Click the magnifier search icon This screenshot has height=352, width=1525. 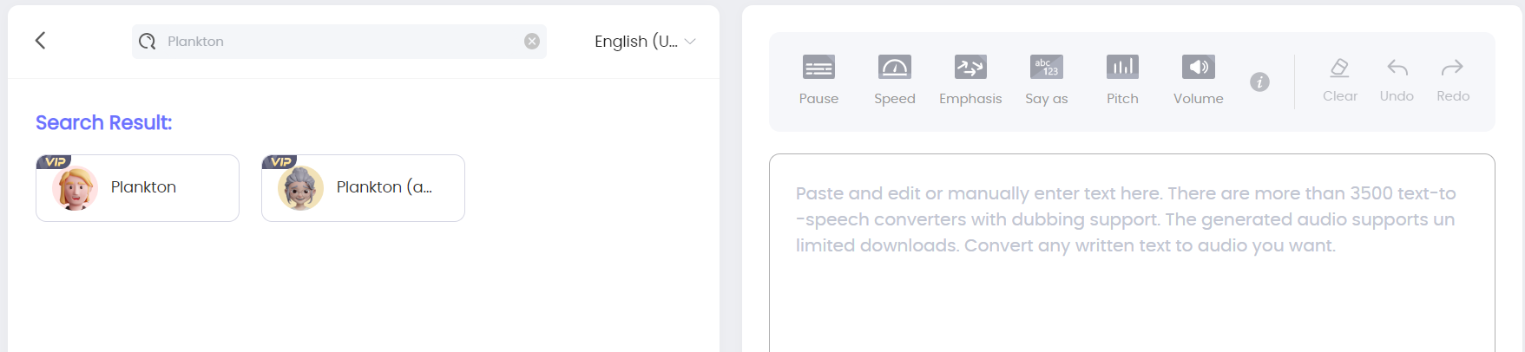point(148,42)
